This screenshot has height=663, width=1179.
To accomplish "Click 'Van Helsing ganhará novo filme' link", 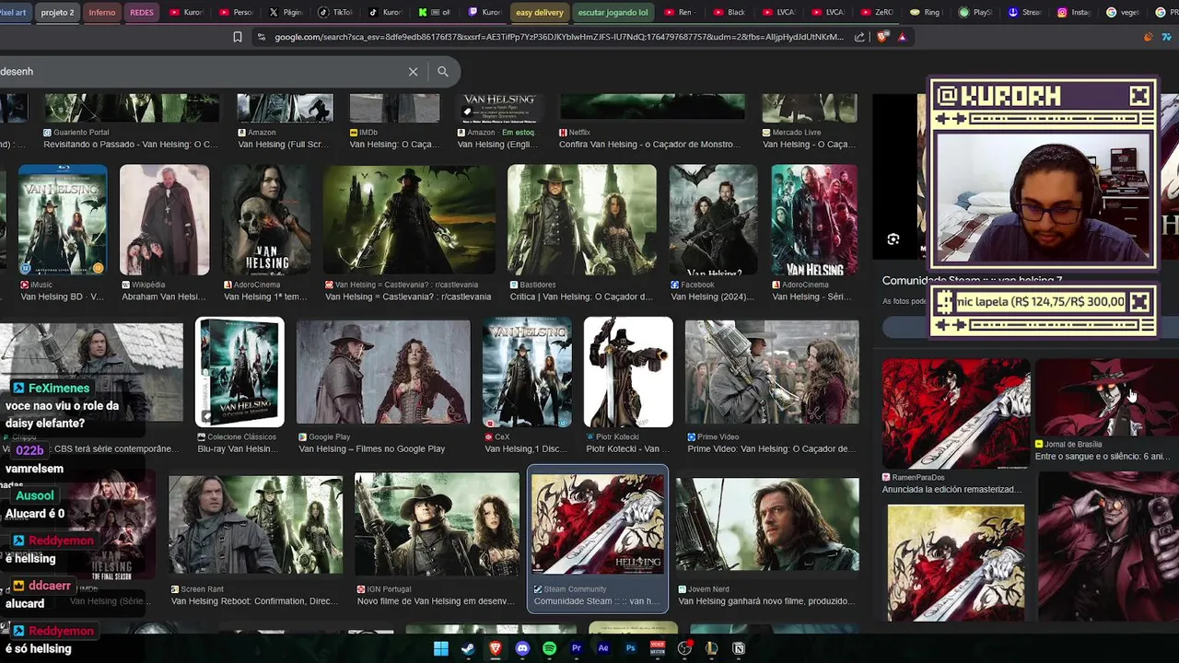I will pos(767,601).
